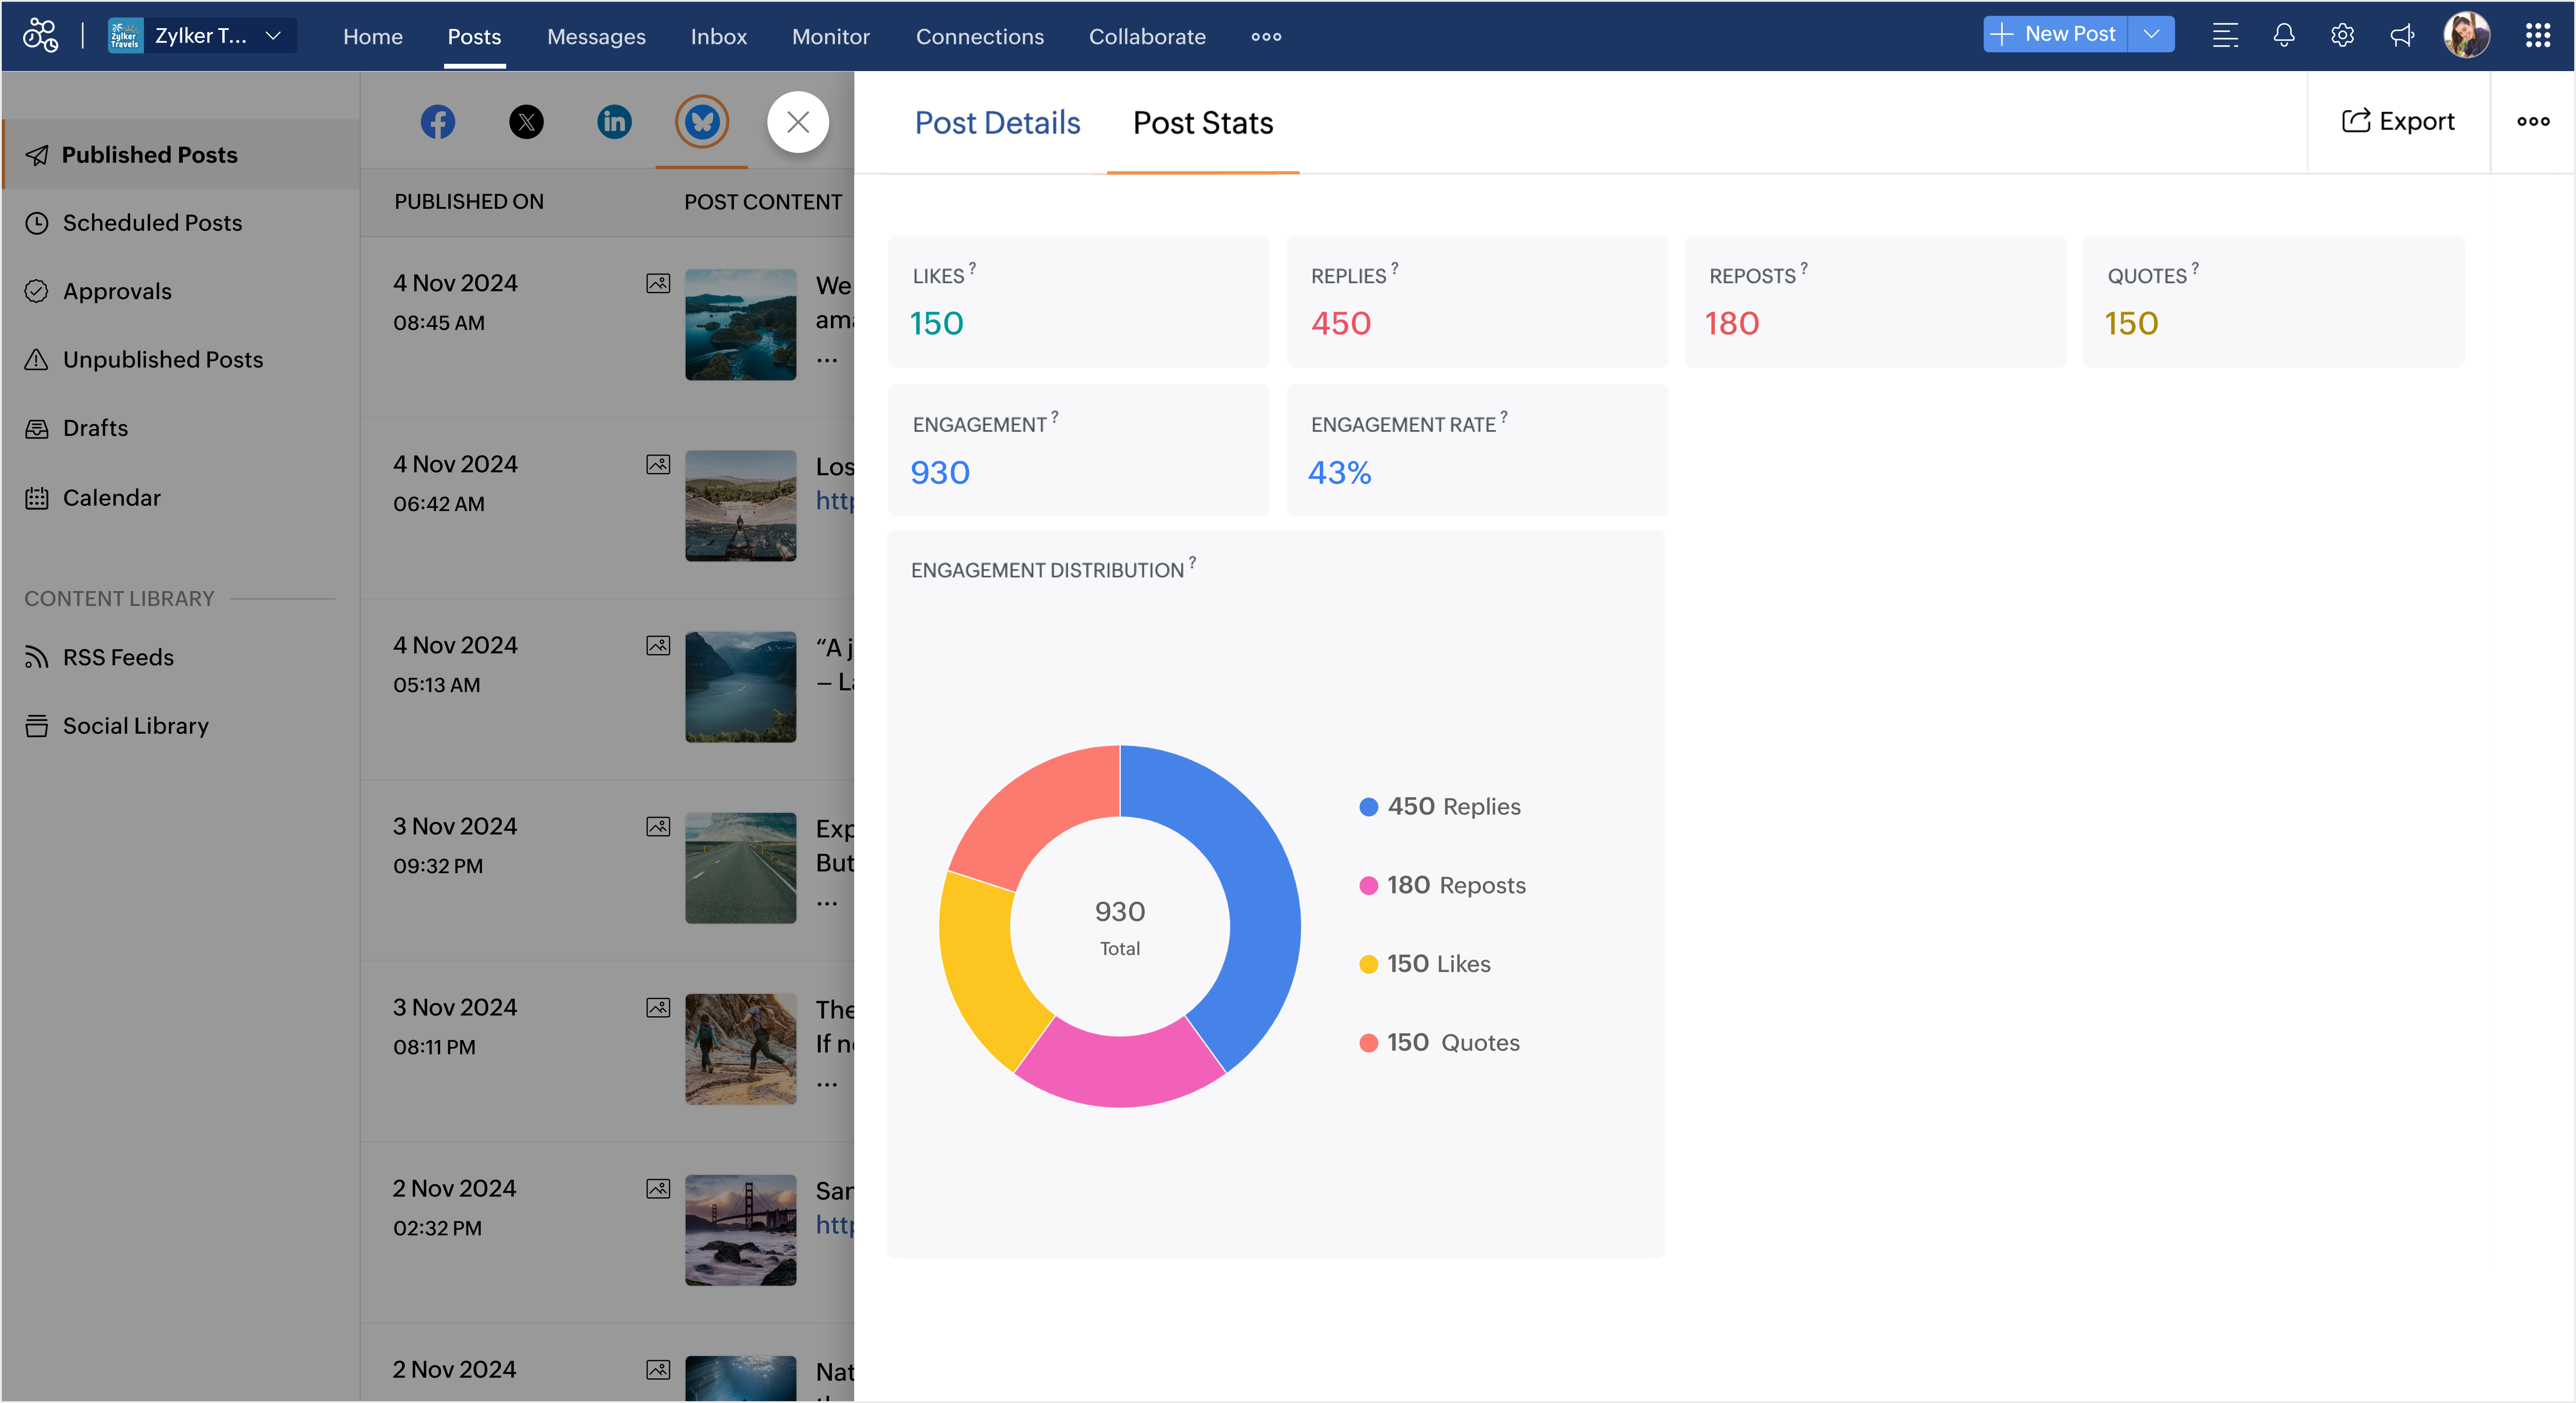2576x1403 pixels.
Task: Click the Likes help question mark
Action: [972, 268]
